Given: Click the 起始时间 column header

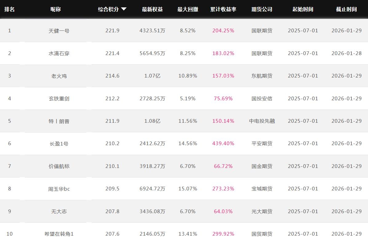Looking at the screenshot, I should click(303, 9).
